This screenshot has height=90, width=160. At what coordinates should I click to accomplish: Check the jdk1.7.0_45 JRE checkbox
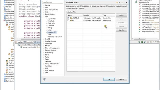tap(68, 18)
